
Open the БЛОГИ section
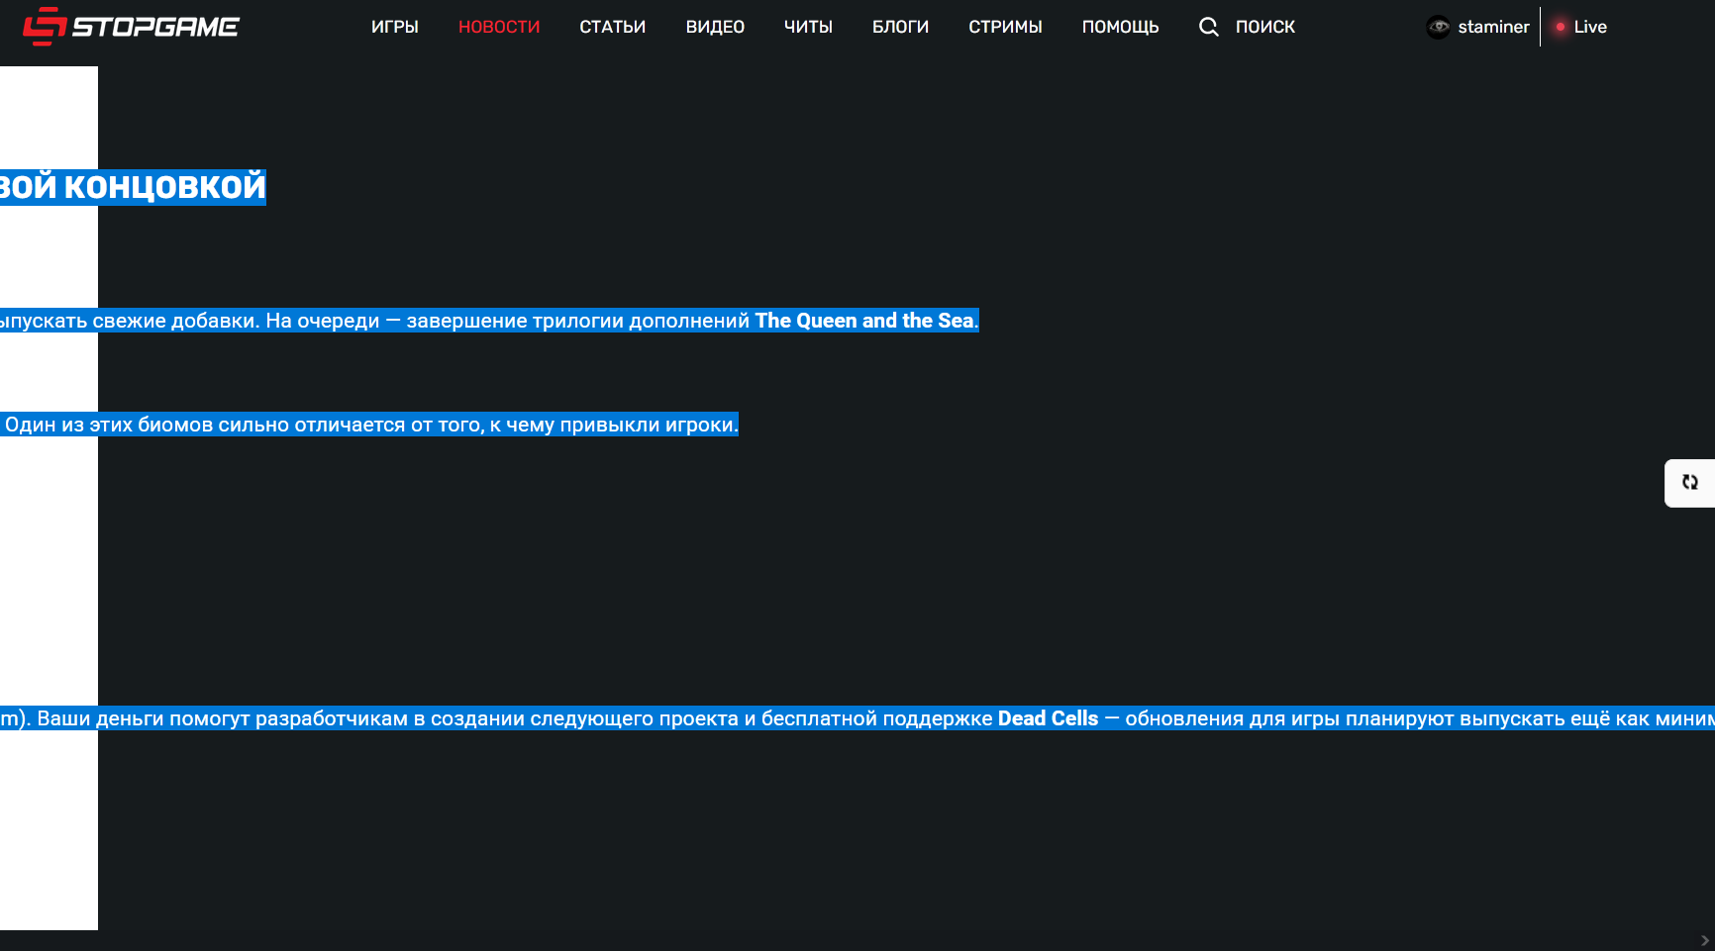900,27
